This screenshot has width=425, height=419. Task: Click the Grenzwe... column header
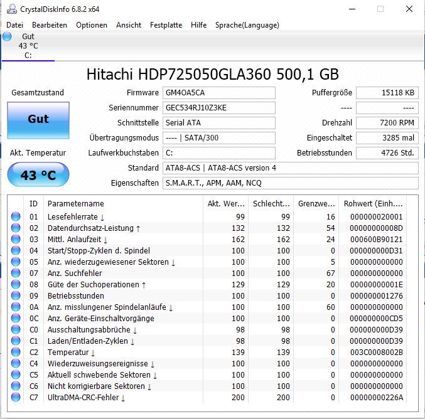coord(316,204)
